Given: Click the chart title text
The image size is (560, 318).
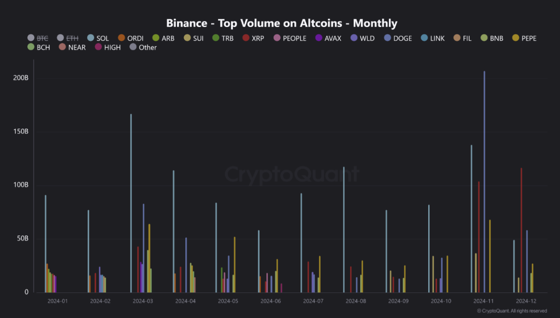Looking at the screenshot, I should click(x=281, y=23).
